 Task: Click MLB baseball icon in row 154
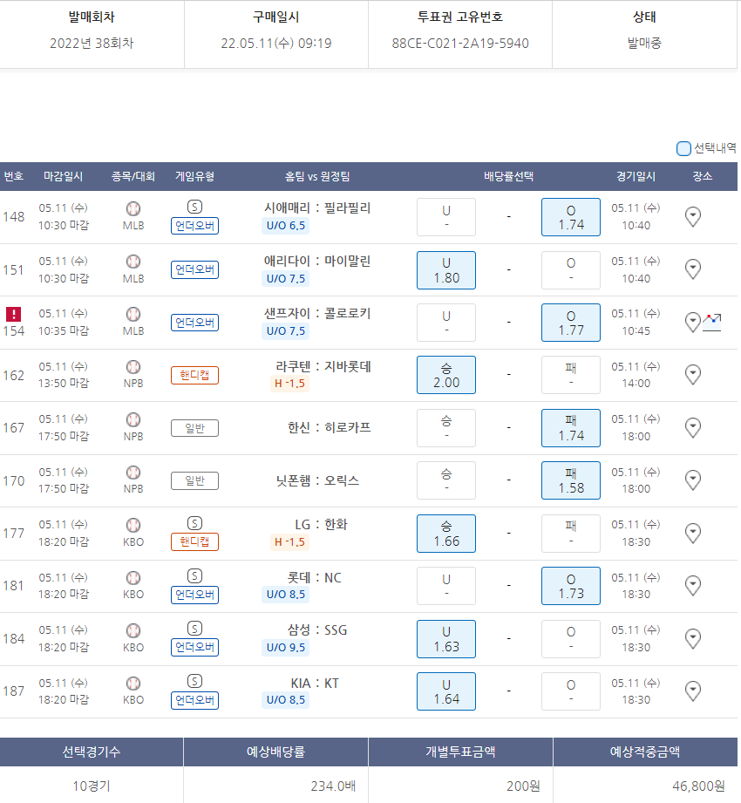(x=133, y=314)
